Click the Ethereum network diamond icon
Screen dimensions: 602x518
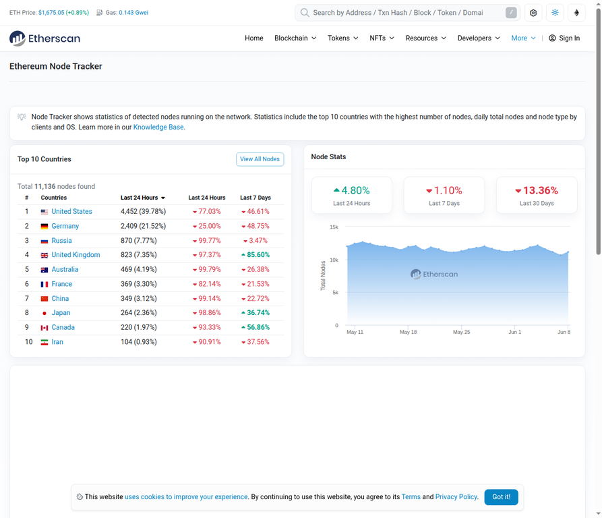[x=576, y=13]
